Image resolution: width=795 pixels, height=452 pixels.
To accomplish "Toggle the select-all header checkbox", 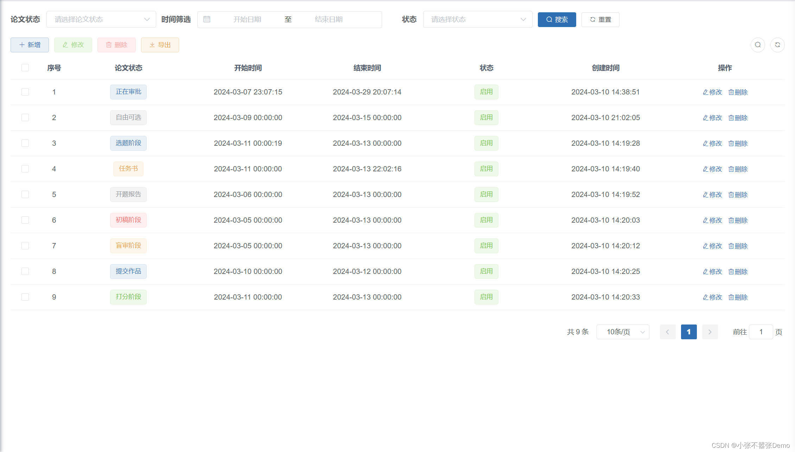I will click(x=25, y=68).
